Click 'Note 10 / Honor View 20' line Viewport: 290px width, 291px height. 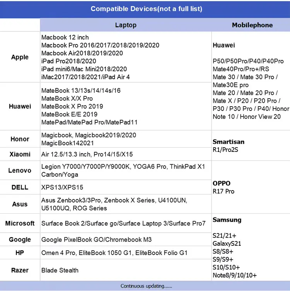tap(247, 117)
